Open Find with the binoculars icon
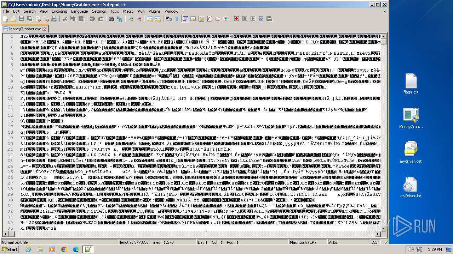The height and width of the screenshot is (254, 453). [x=111, y=19]
